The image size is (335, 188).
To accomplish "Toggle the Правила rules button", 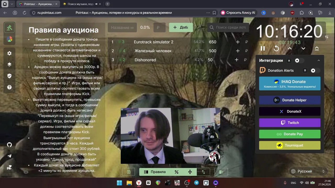I will [x=155, y=172].
